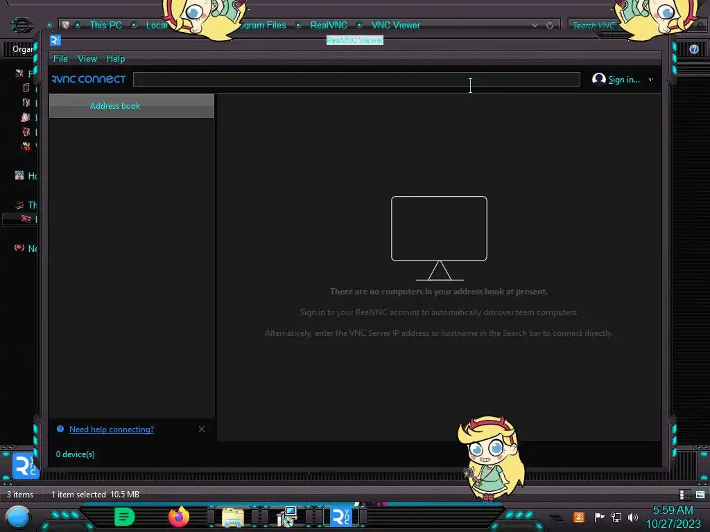Image resolution: width=710 pixels, height=532 pixels.
Task: Click the RVNC Connect logo
Action: [x=89, y=79]
